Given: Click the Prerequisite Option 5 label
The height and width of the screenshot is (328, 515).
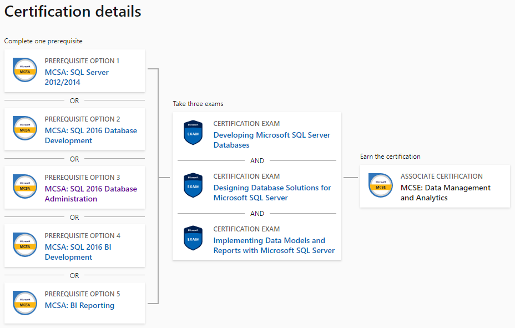Looking at the screenshot, I should pyautogui.click(x=83, y=294).
